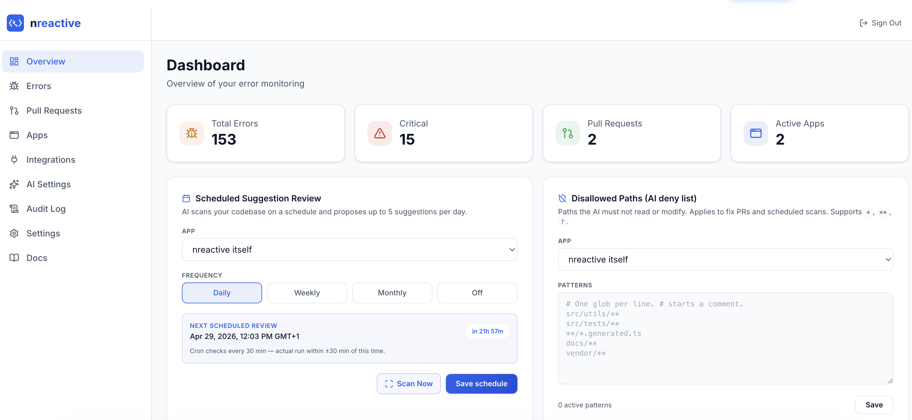This screenshot has width=912, height=420.
Task: Click Save under the patterns box
Action: 874,405
